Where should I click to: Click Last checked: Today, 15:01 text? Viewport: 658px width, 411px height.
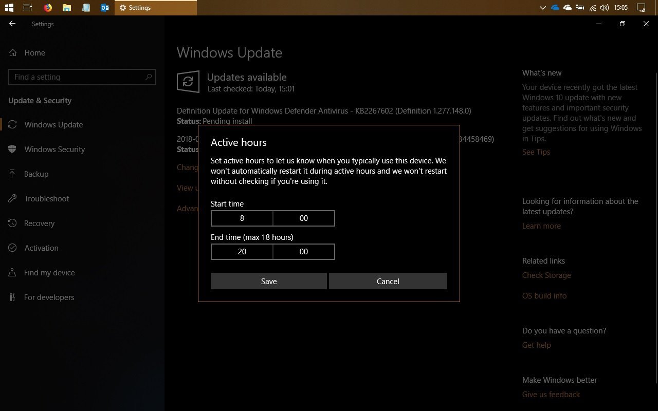[x=251, y=89]
